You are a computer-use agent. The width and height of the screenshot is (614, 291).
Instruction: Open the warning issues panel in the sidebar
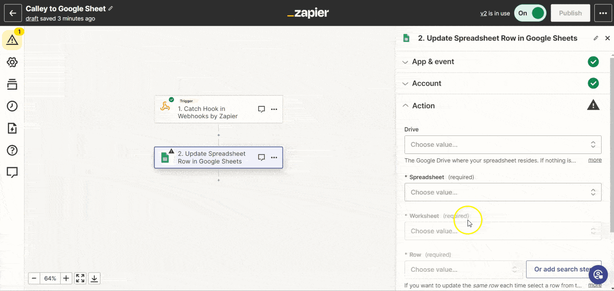click(x=12, y=40)
